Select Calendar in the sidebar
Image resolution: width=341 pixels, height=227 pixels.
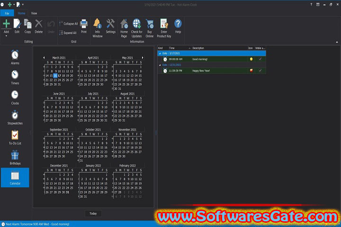point(15,177)
